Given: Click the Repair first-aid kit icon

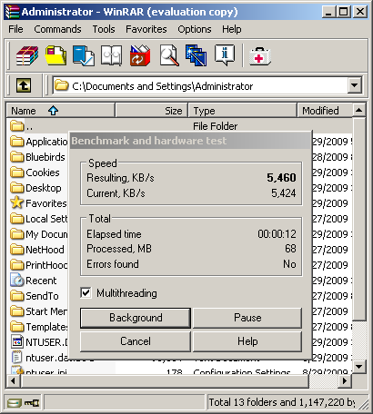Looking at the screenshot, I should 259,56.
